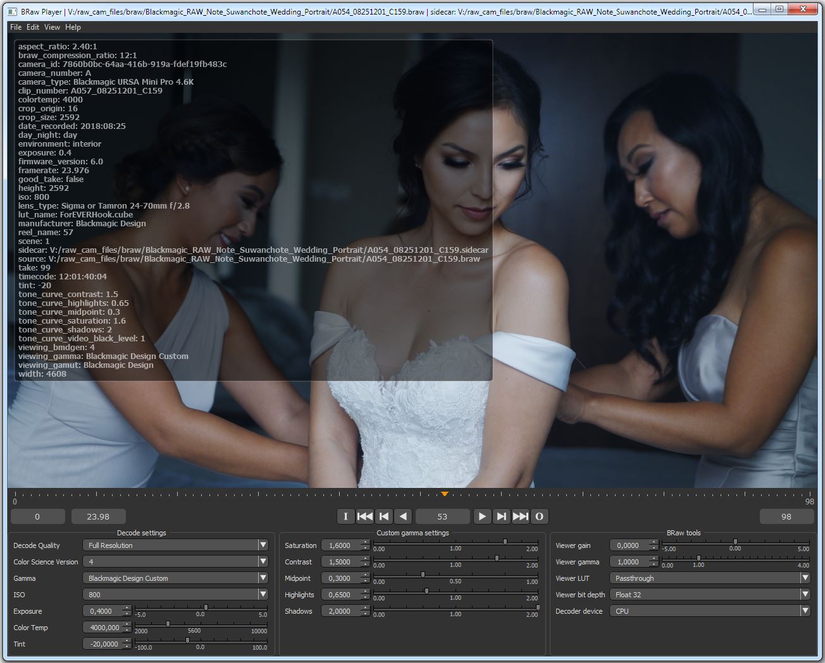Click metadata line 'camera_type: Blackmagic URSA Mini Pro 4.6K'

[x=106, y=82]
